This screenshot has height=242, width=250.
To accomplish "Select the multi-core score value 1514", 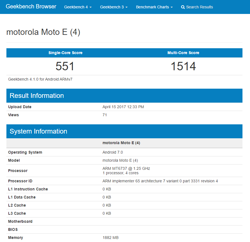I will pyautogui.click(x=183, y=66).
